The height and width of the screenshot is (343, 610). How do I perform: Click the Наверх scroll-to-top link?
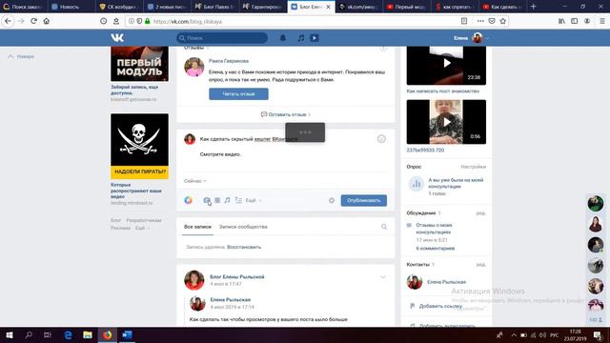click(x=21, y=56)
